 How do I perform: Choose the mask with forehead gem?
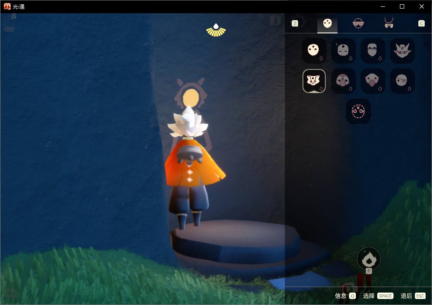(343, 51)
